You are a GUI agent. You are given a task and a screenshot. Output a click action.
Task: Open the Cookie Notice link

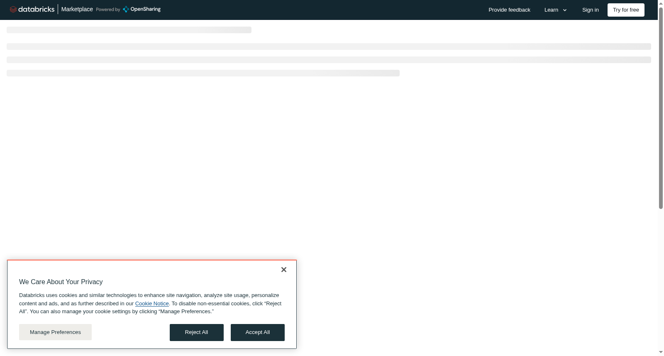[x=152, y=304]
